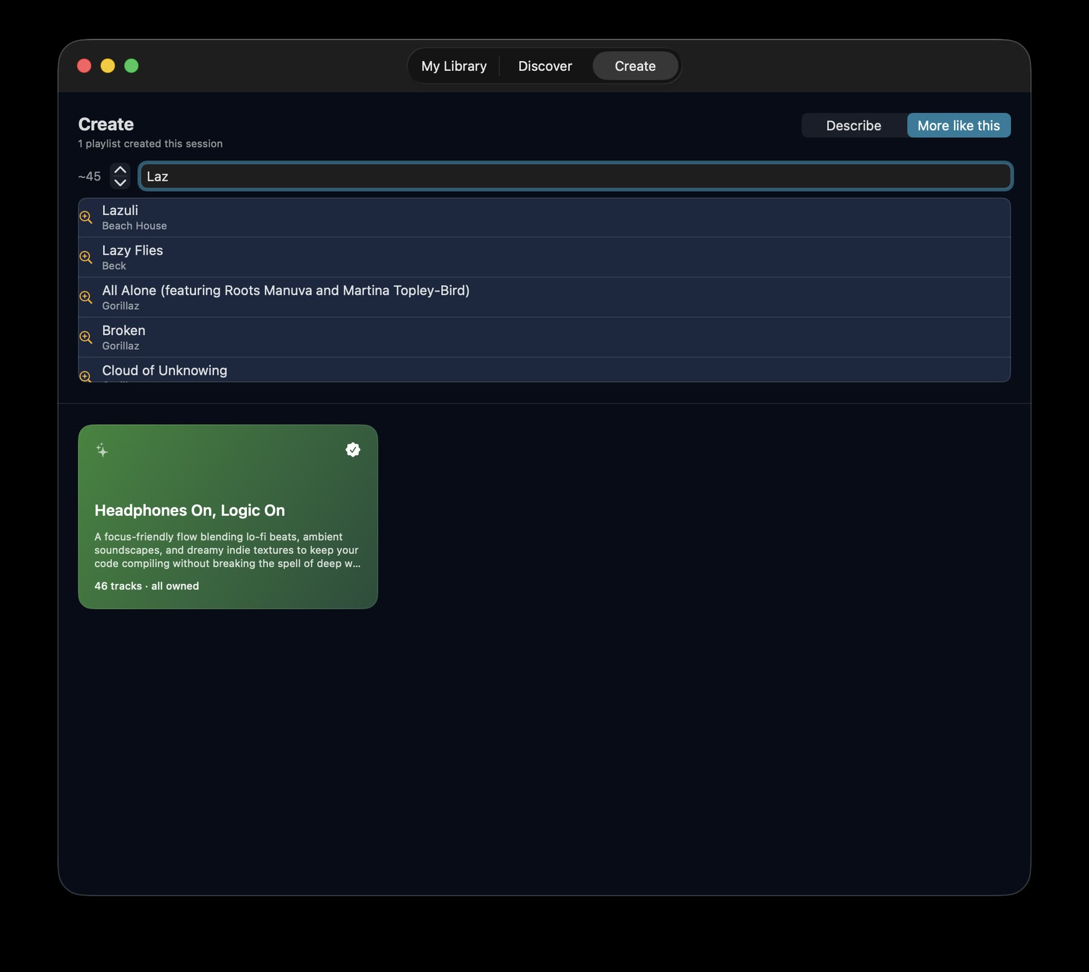
Task: Select the Cloud of Unknowing suggestion
Action: (x=544, y=370)
